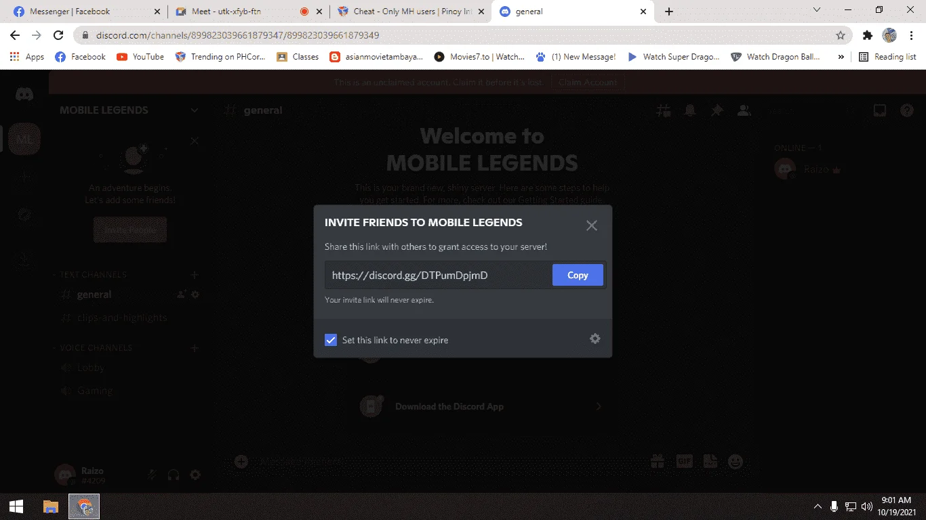Open Chrome menu three dots

(912, 35)
